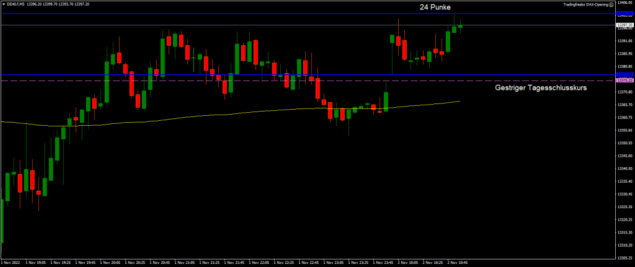
Task: Click the '1 Nov 2022' time axis label
Action: pos(12,263)
